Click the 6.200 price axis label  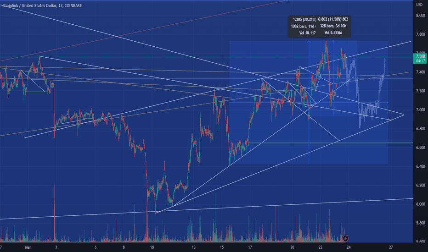(x=420, y=185)
